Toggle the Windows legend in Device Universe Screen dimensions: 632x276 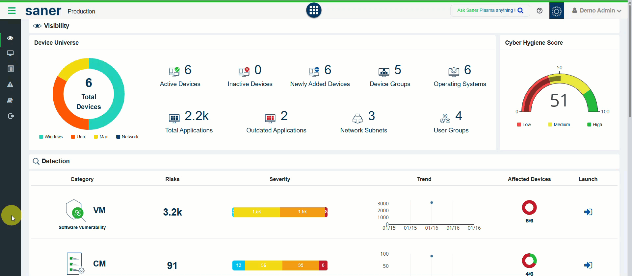51,137
